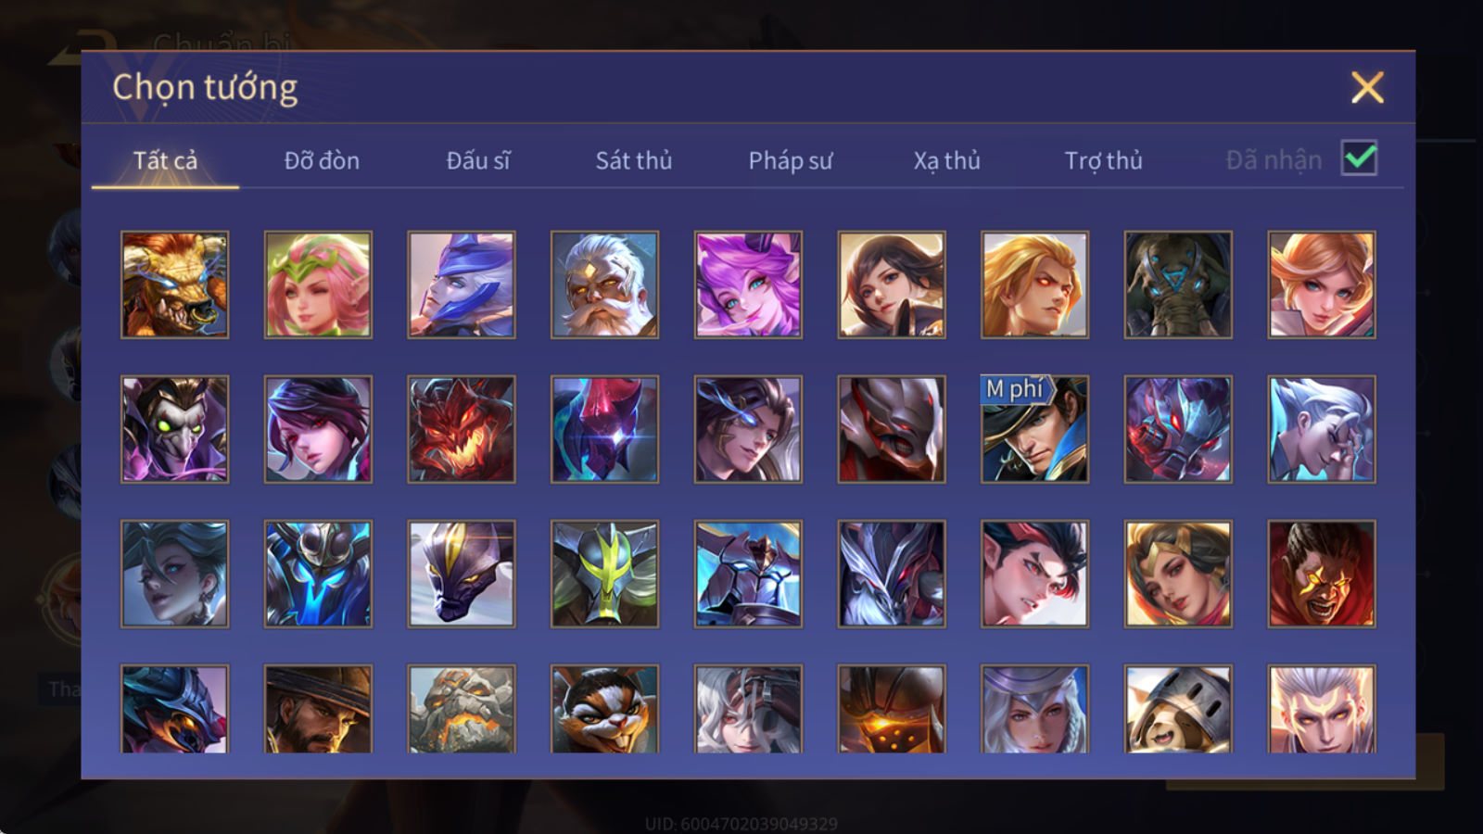This screenshot has height=834, width=1483.
Task: Pick the elephant-masked hero portrait
Action: [x=1178, y=284]
